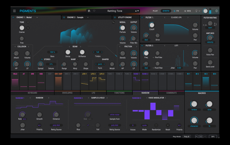This screenshot has width=230, height=145.
Task: Click the Redo arrow in the status bar
Action: pos(205,136)
